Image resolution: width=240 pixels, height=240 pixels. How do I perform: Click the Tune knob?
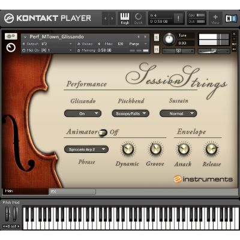click(169, 39)
